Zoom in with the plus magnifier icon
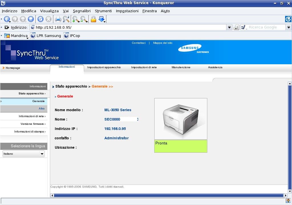The height and width of the screenshot is (205, 292). coord(76,19)
